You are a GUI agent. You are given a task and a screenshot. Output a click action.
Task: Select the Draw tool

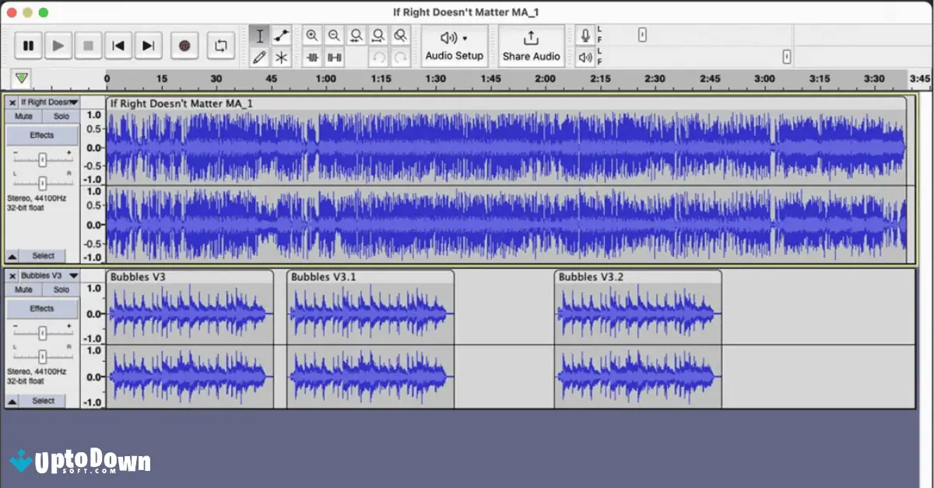[260, 57]
